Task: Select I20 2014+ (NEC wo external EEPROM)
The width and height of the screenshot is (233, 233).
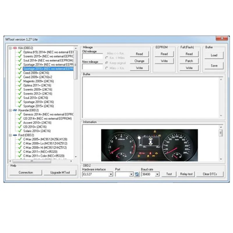Action: coord(47,119)
